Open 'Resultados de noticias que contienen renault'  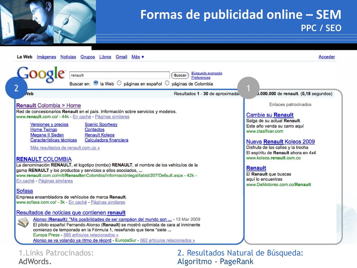click(71, 213)
